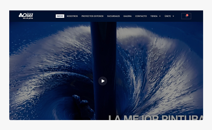Screen dimensions: 212x130
Task: Open the Nosotros page
Action: click(72, 16)
